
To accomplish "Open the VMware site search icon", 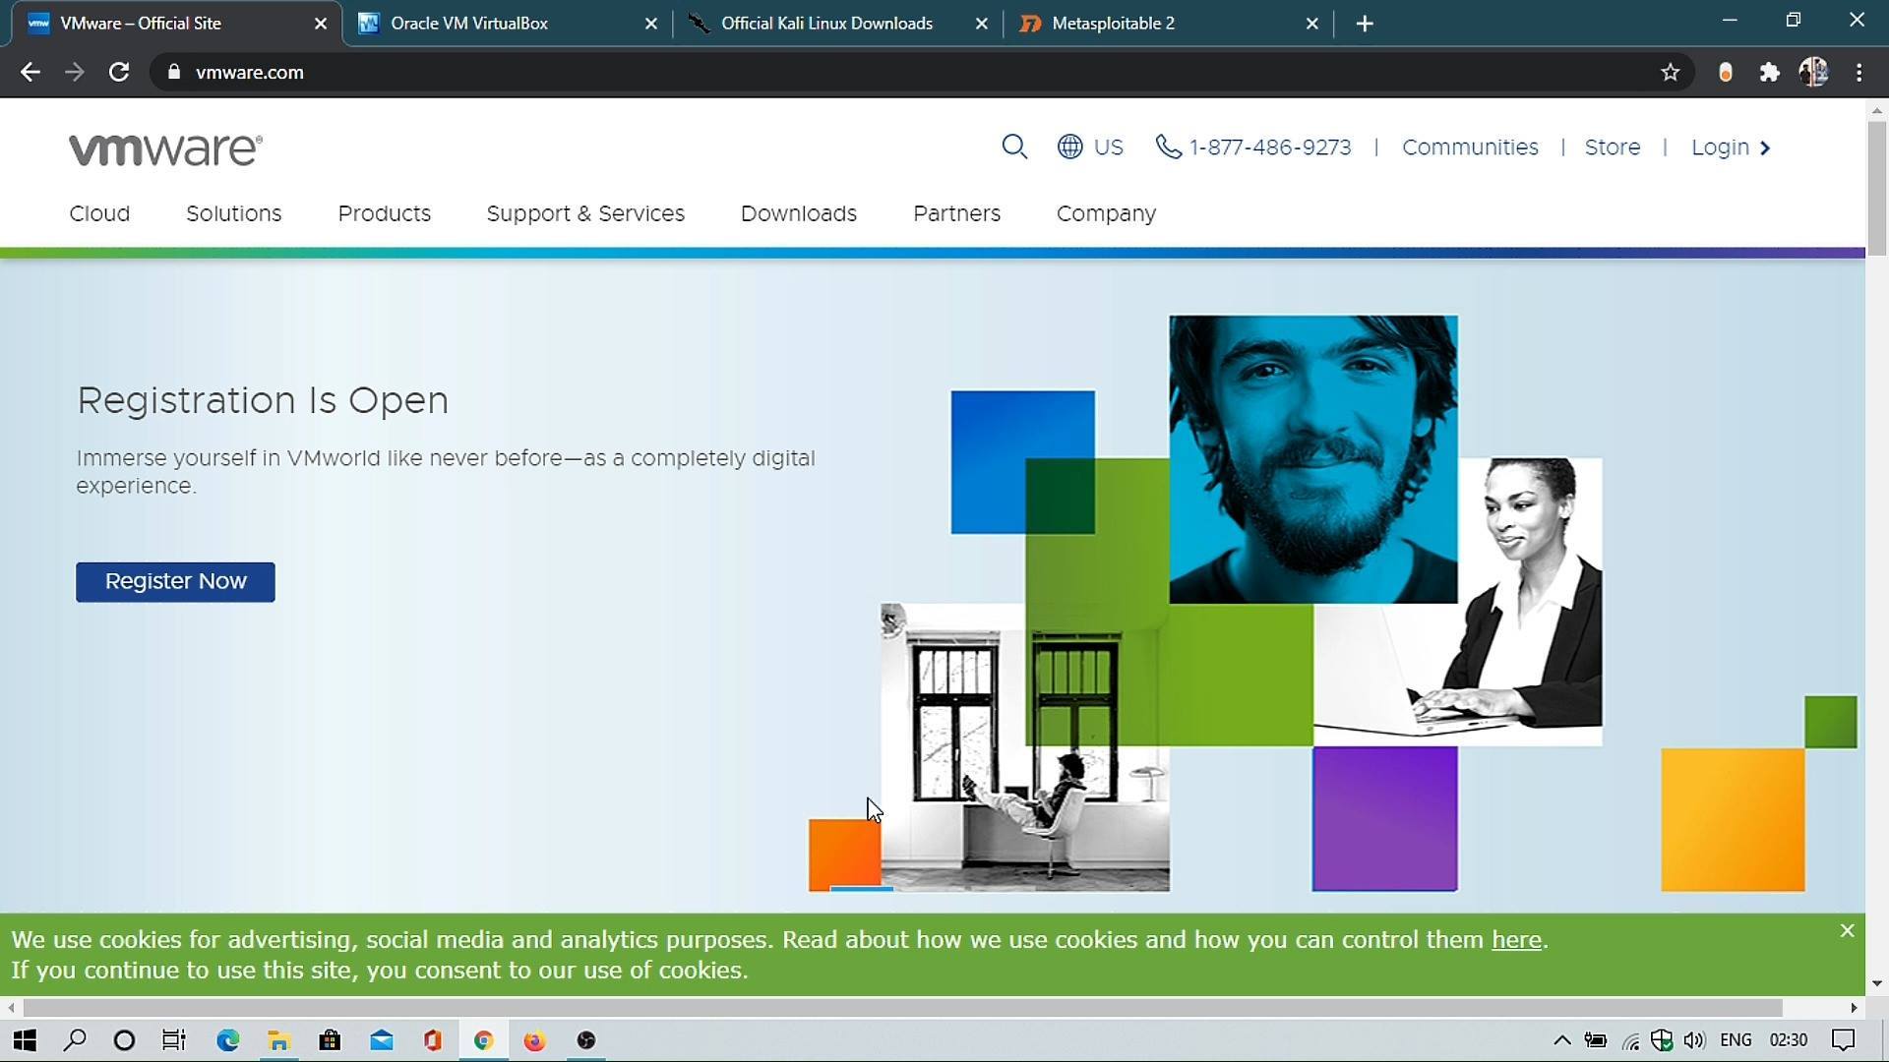I will pos(1014,147).
